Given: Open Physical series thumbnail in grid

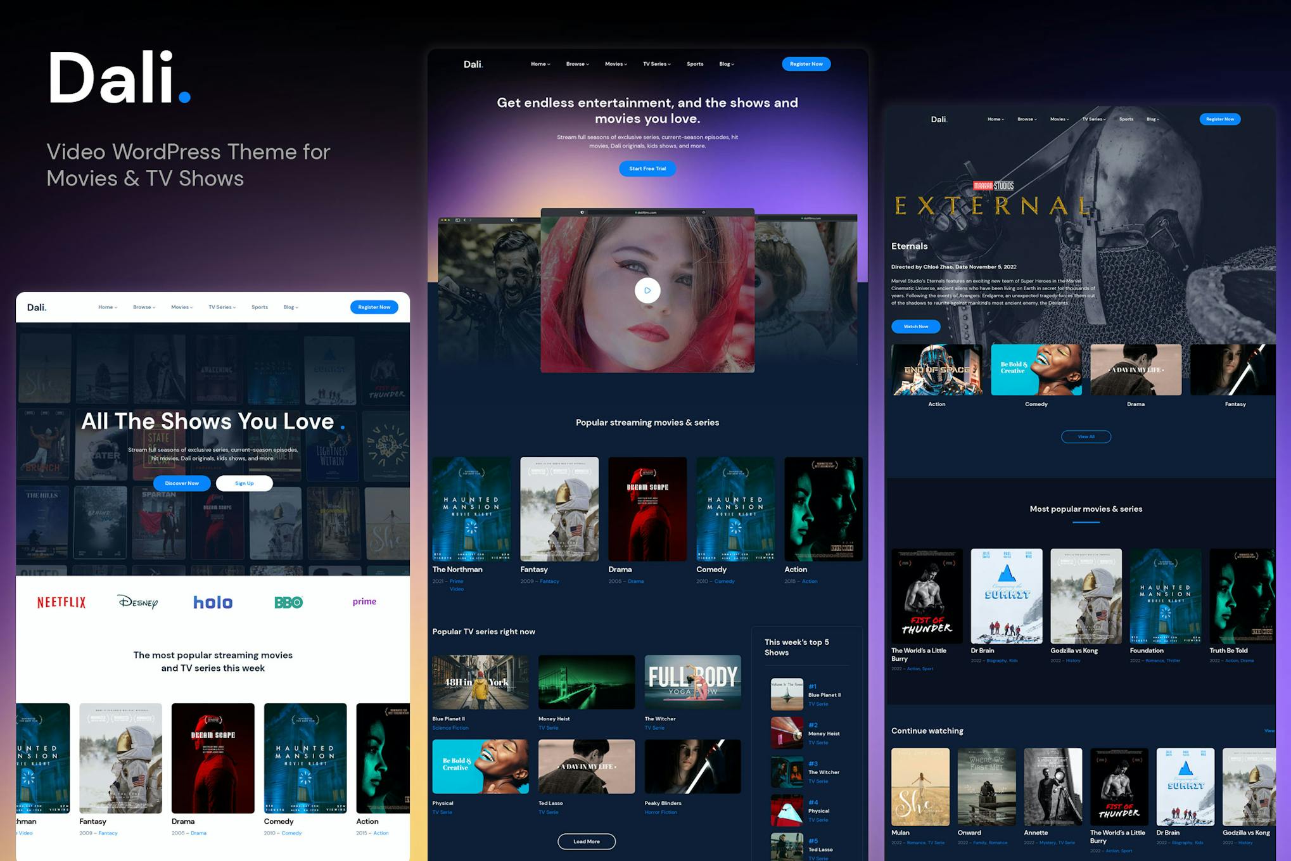Looking at the screenshot, I should click(x=480, y=767).
